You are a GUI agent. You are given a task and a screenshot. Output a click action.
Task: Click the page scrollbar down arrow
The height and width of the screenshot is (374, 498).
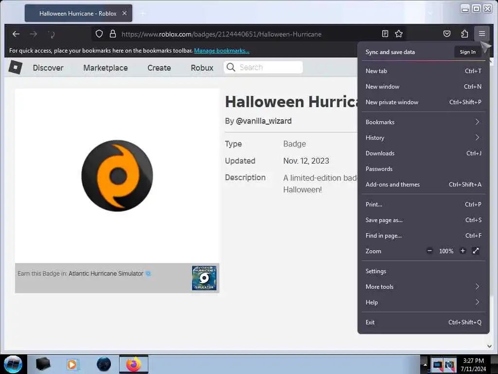click(489, 346)
